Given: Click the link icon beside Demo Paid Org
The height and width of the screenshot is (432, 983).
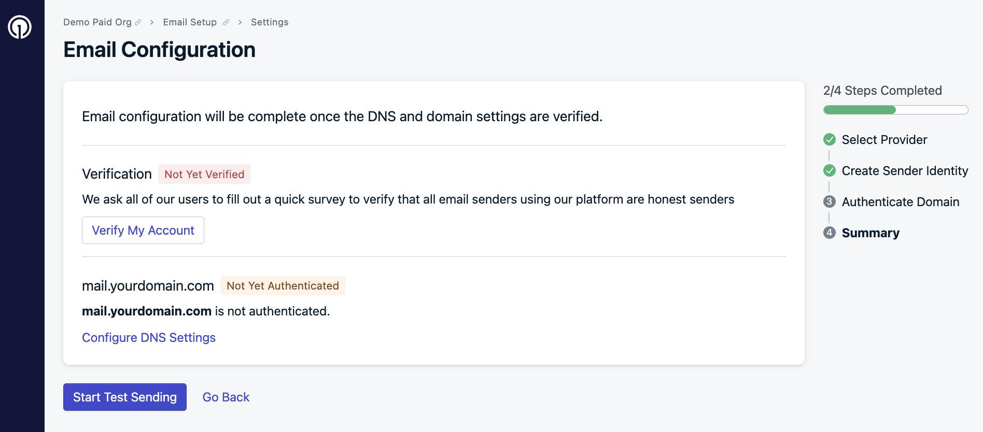Looking at the screenshot, I should [x=138, y=22].
